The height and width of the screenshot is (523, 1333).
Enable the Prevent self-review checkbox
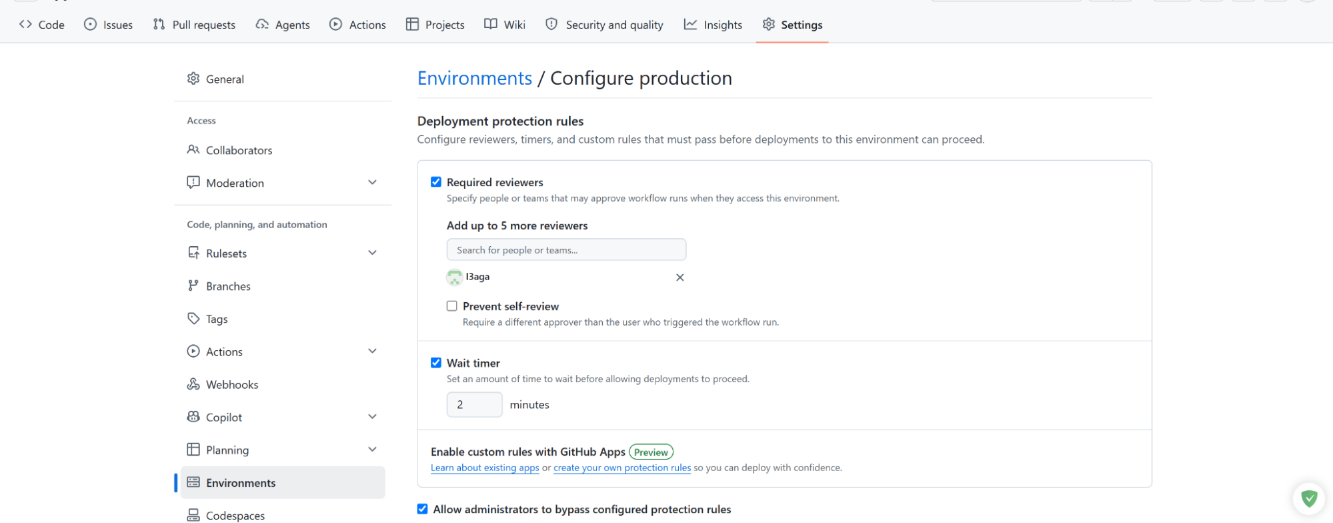452,306
